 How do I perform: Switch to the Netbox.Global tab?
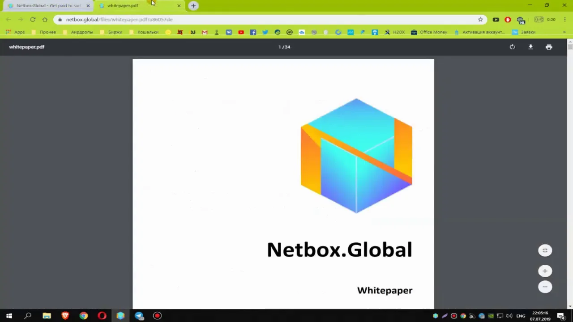48,6
